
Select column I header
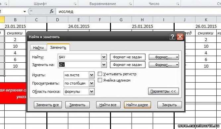point(163,20)
